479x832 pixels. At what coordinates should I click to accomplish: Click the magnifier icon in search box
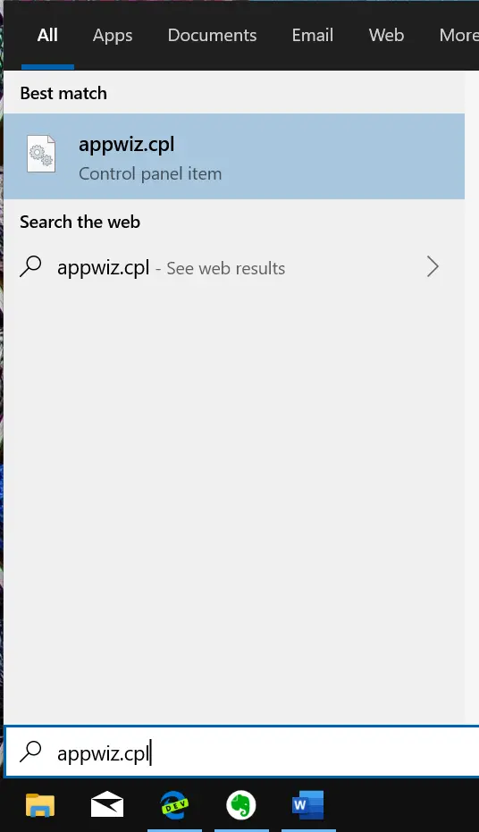pyautogui.click(x=30, y=752)
